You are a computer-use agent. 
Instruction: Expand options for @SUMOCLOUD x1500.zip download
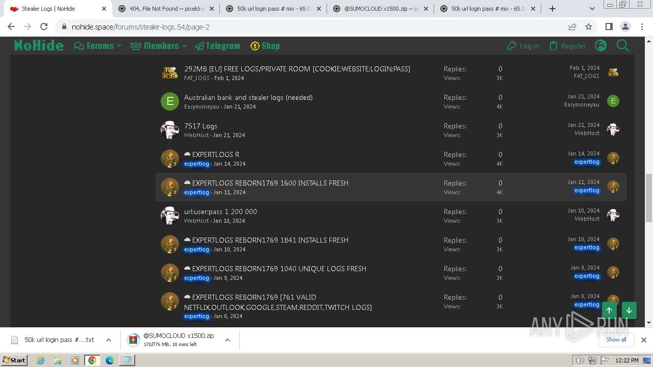pos(228,340)
